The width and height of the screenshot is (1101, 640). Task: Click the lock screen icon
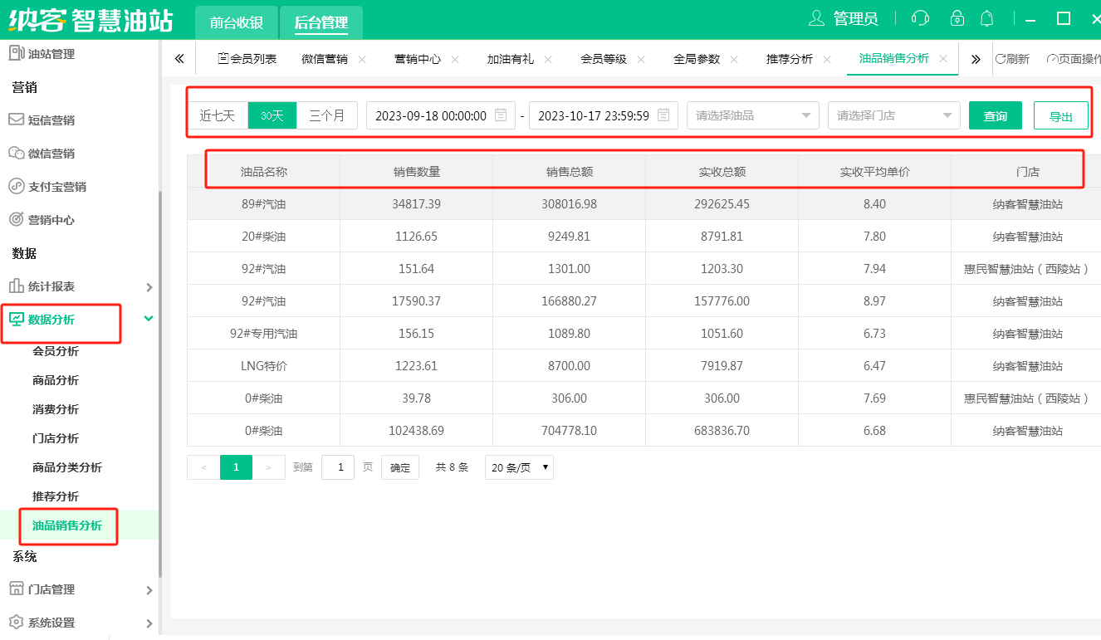957,18
